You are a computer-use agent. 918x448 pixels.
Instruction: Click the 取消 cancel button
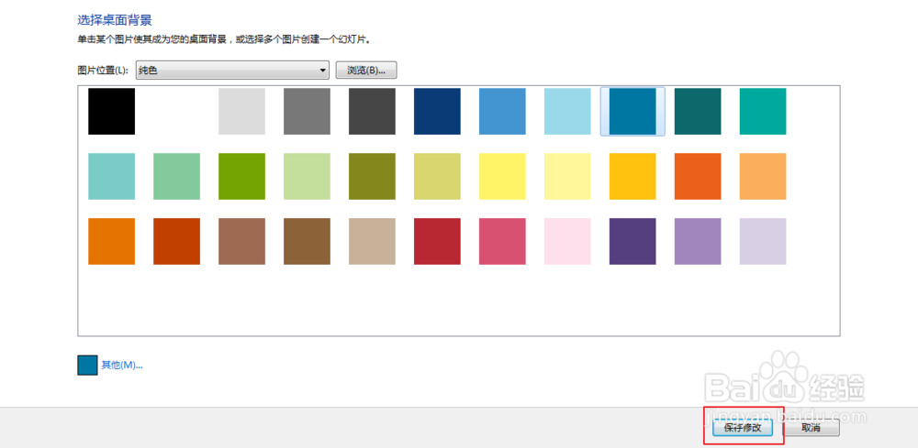pyautogui.click(x=812, y=428)
